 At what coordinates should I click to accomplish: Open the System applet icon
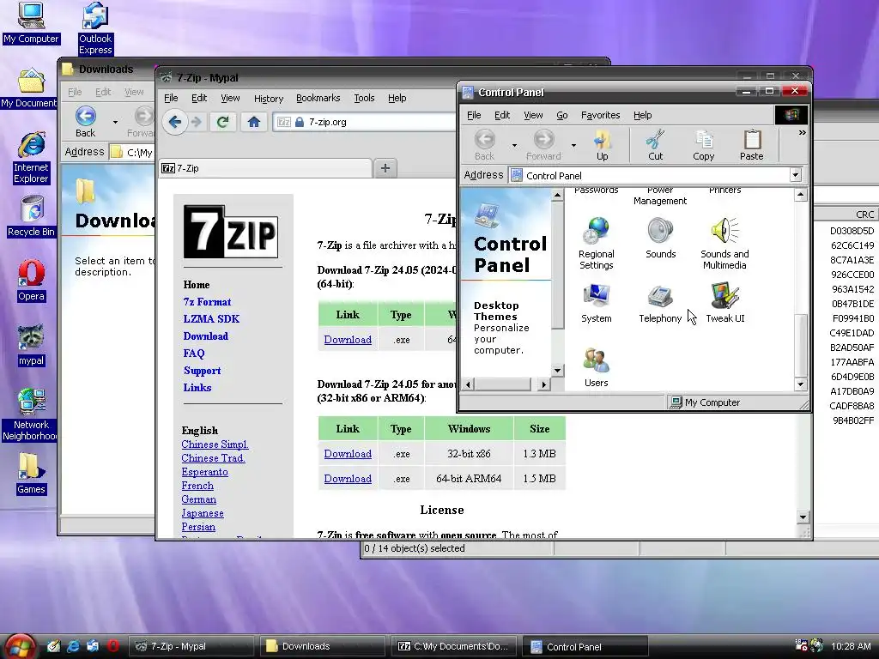click(597, 303)
